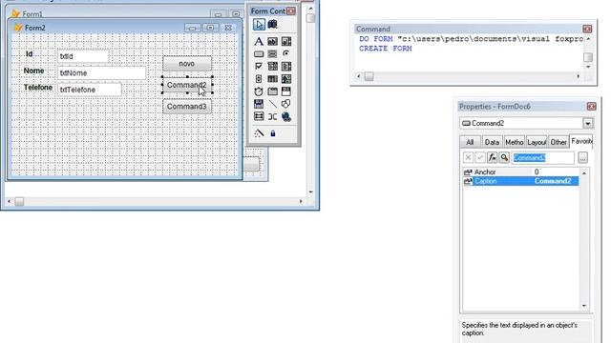Click Properties list scroll down arrow

(x=584, y=306)
